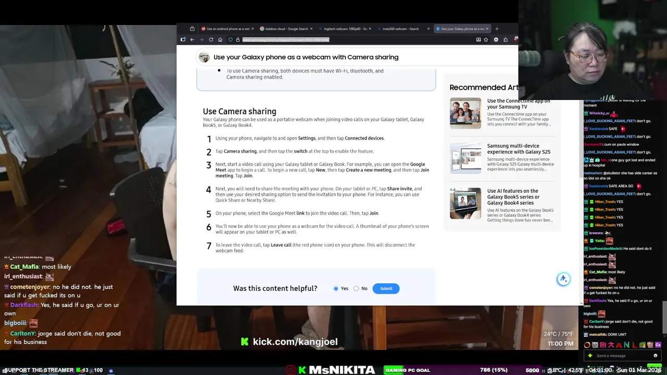Show tracking protection shield info
The width and height of the screenshot is (667, 375).
point(230,40)
